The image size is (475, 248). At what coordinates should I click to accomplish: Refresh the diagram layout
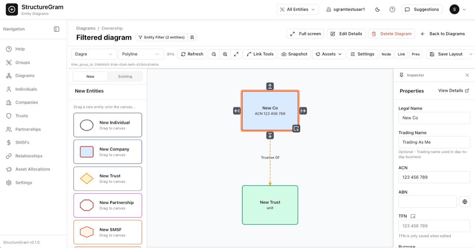192,54
